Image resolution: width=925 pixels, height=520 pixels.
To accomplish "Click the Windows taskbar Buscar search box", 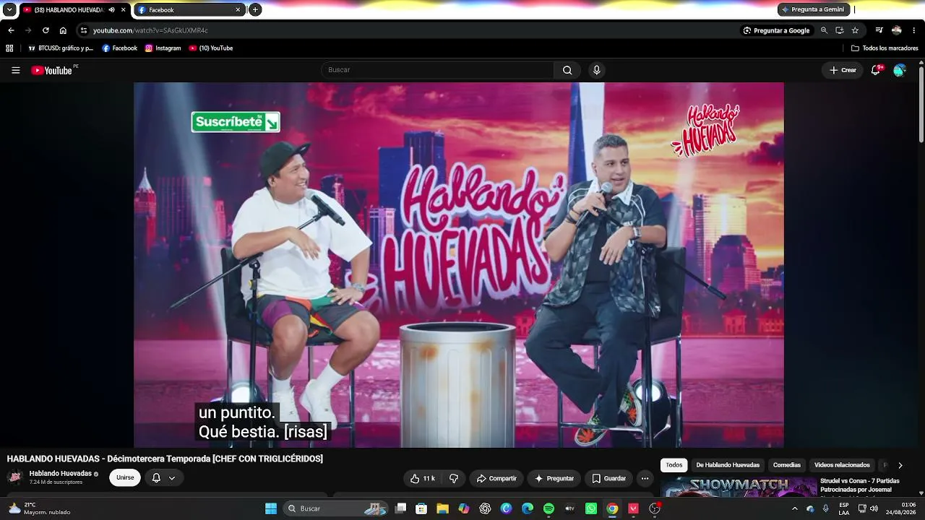I will click(x=335, y=508).
